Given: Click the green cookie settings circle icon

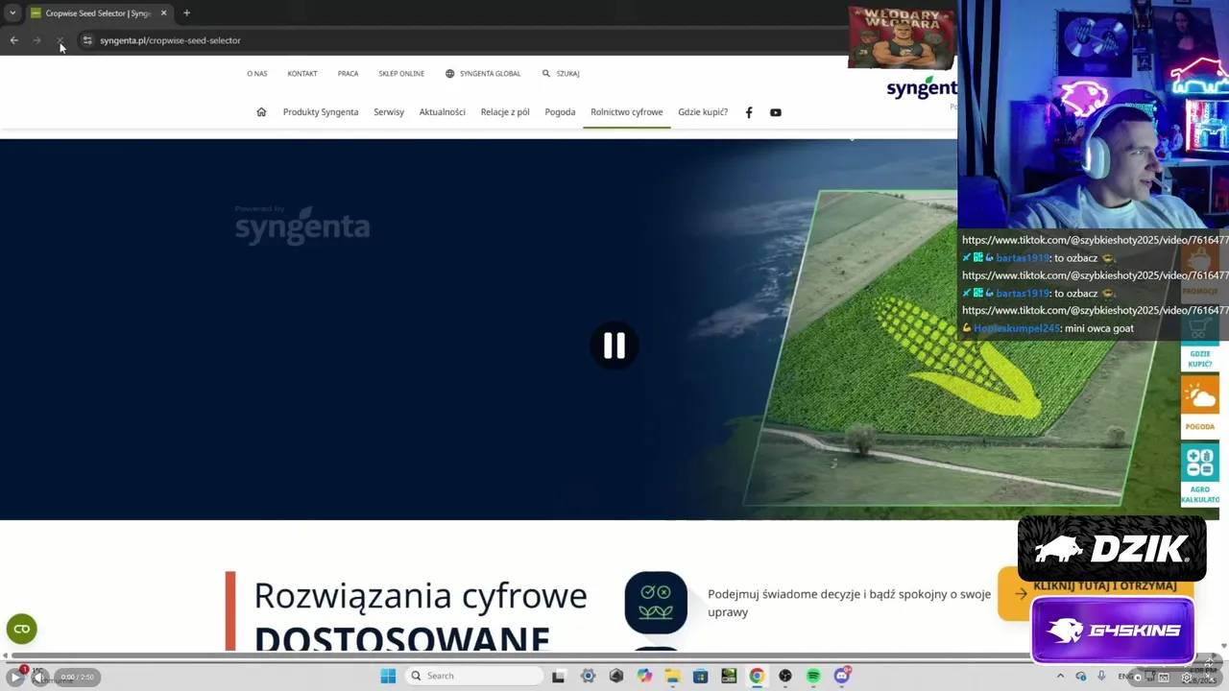Looking at the screenshot, I should 22,629.
